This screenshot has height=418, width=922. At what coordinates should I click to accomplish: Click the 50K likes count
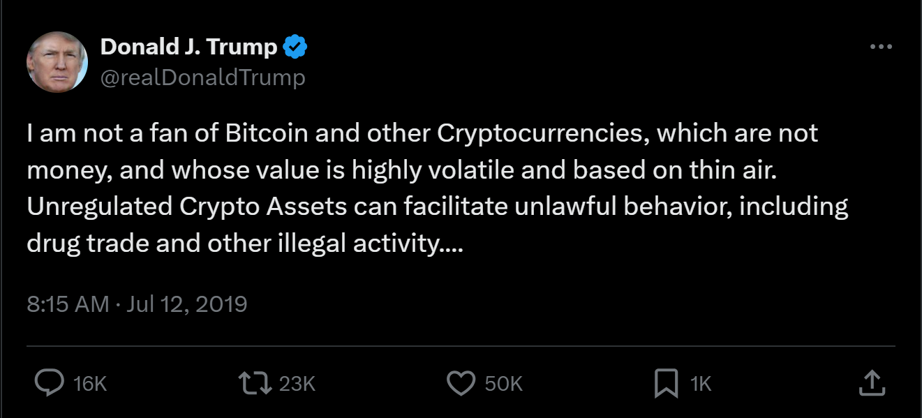click(x=503, y=384)
